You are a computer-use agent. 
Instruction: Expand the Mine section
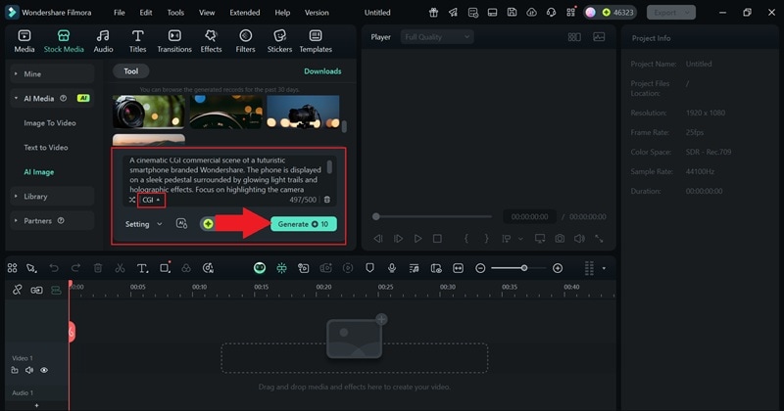(x=52, y=74)
